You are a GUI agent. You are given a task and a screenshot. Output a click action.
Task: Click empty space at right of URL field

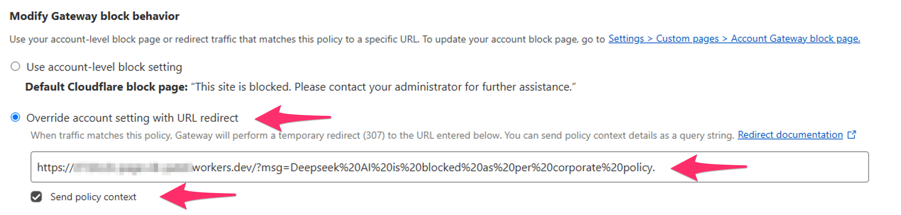point(809,167)
